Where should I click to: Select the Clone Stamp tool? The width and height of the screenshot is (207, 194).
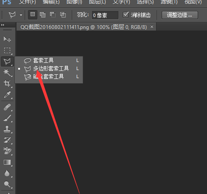click(7, 129)
